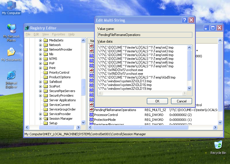
Task: Select the ProtectionMode value name
Action: coord(105,120)
